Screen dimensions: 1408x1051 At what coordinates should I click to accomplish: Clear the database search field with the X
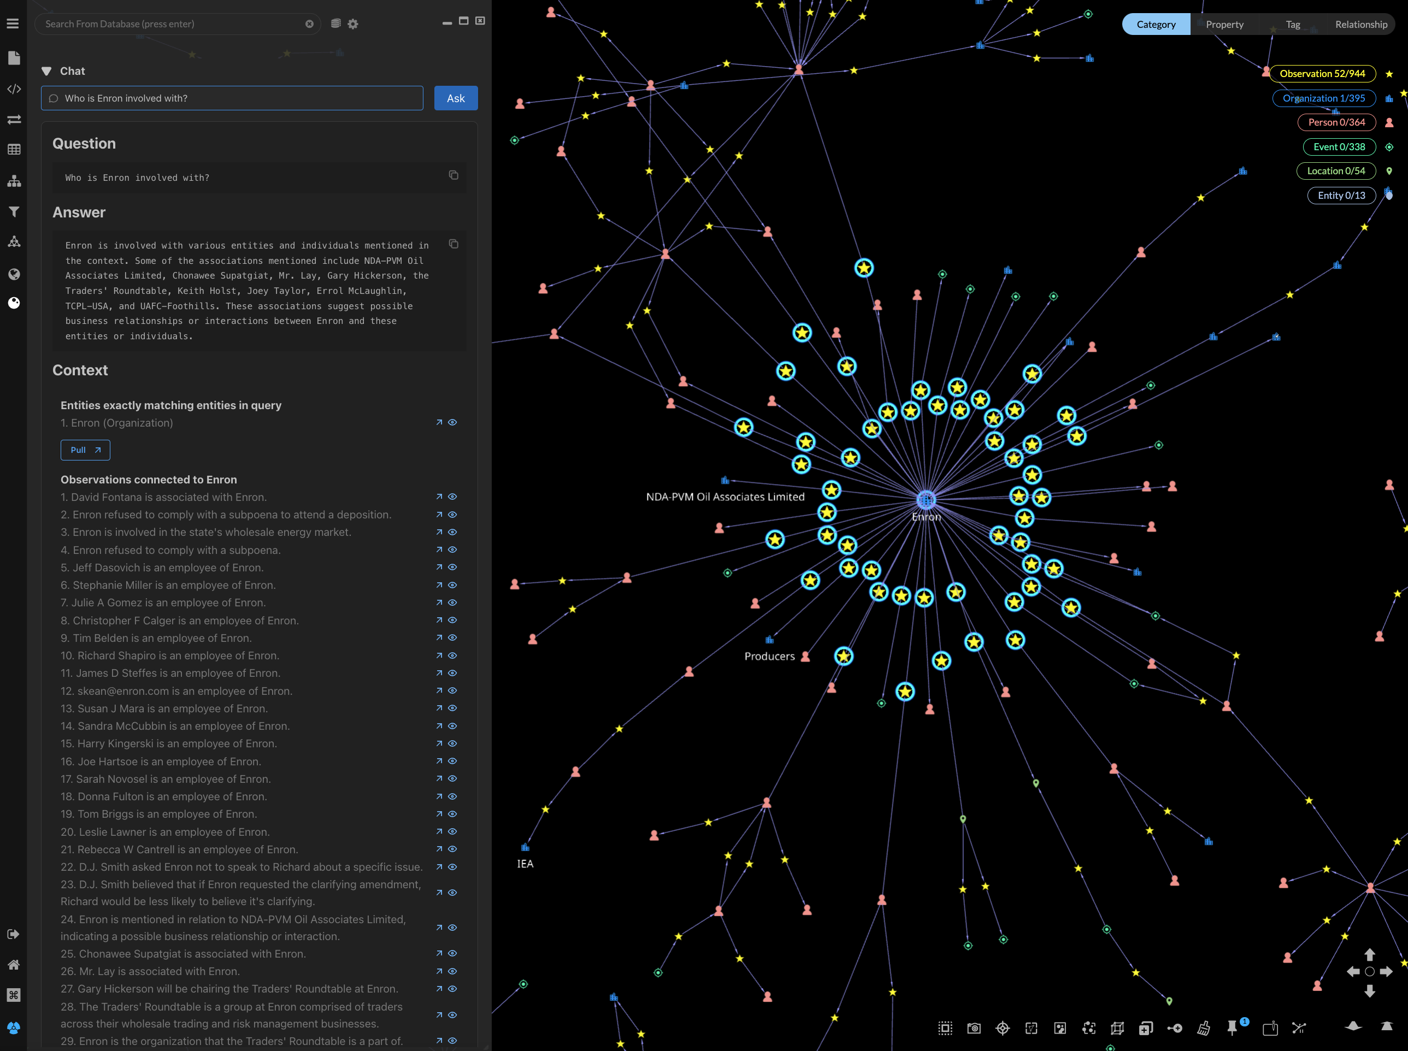pyautogui.click(x=309, y=23)
